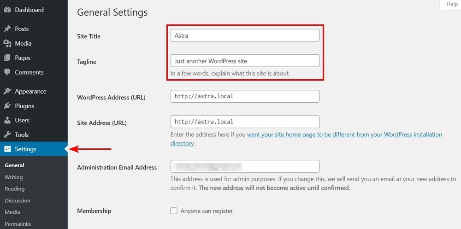Open the Writing settings submenu
This screenshot has height=229, width=461.
click(x=13, y=177)
